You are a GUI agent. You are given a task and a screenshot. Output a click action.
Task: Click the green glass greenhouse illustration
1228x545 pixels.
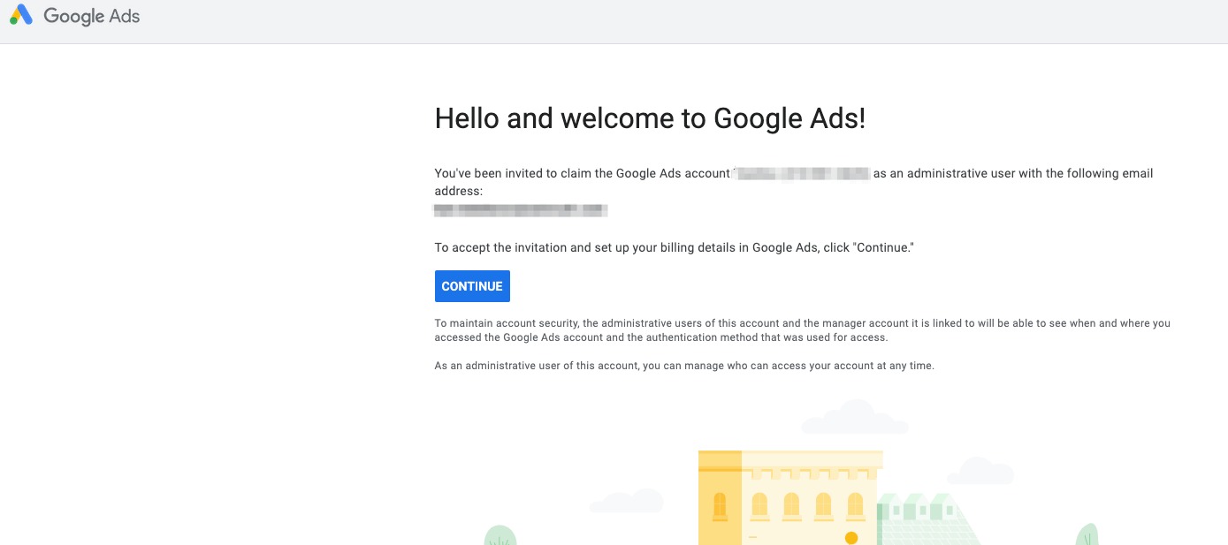pos(924,519)
